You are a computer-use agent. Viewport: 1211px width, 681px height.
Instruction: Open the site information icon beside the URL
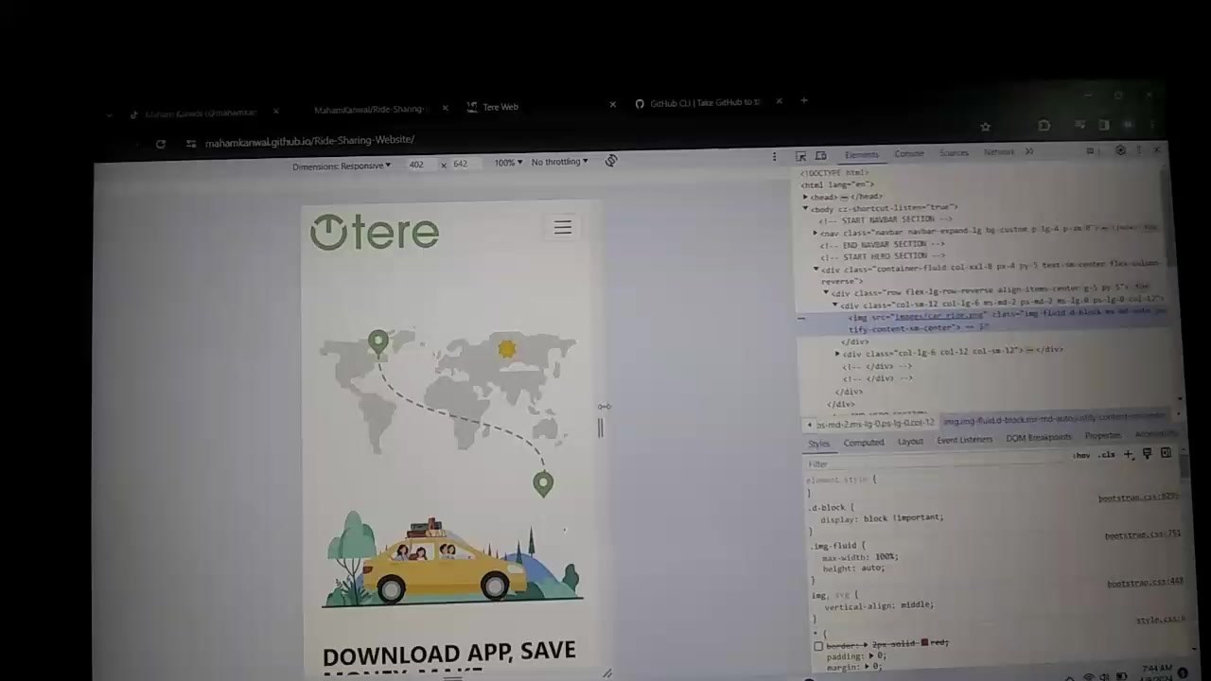tap(191, 143)
